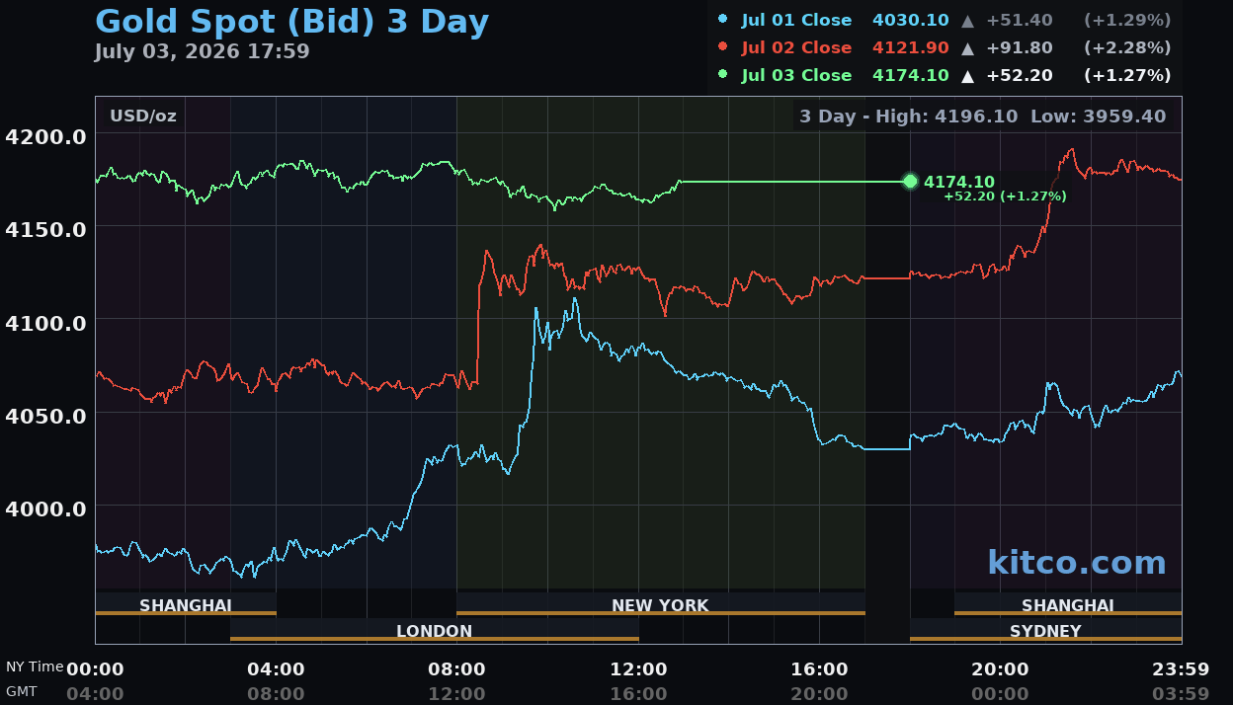Select the LONDON session bar
The image size is (1233, 705).
435,630
